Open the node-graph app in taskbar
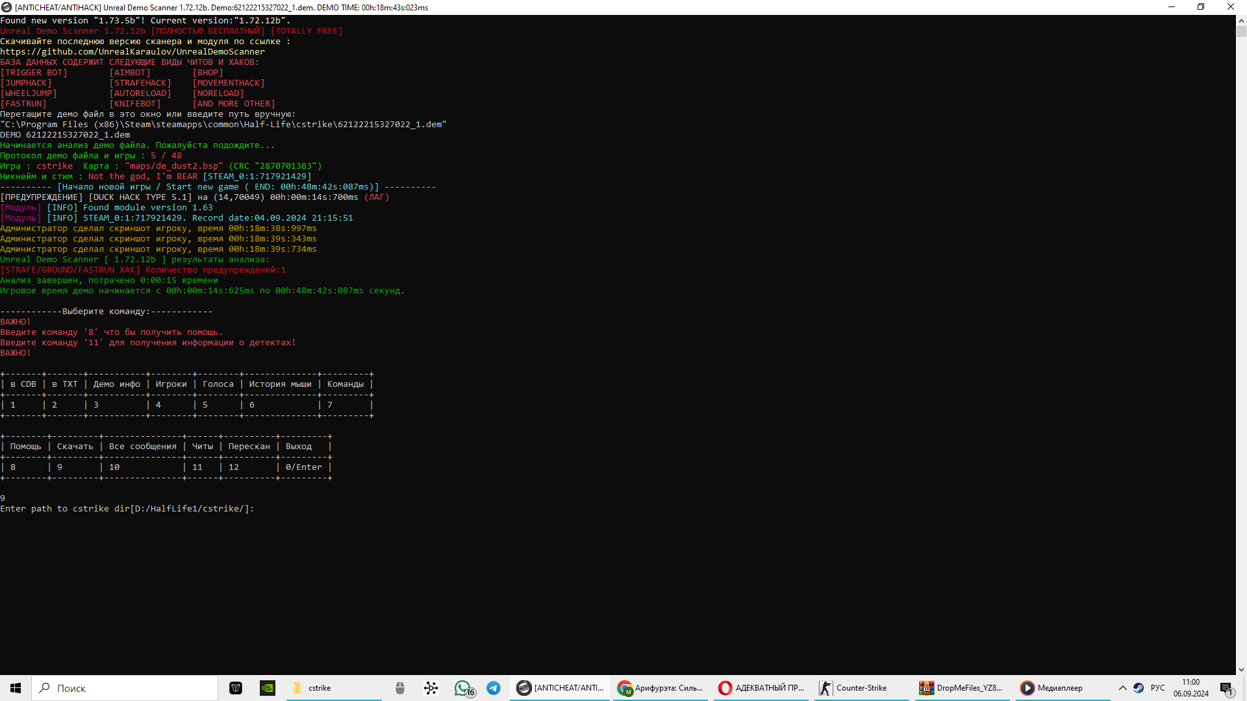Viewport: 1247px width, 701px height. [431, 688]
